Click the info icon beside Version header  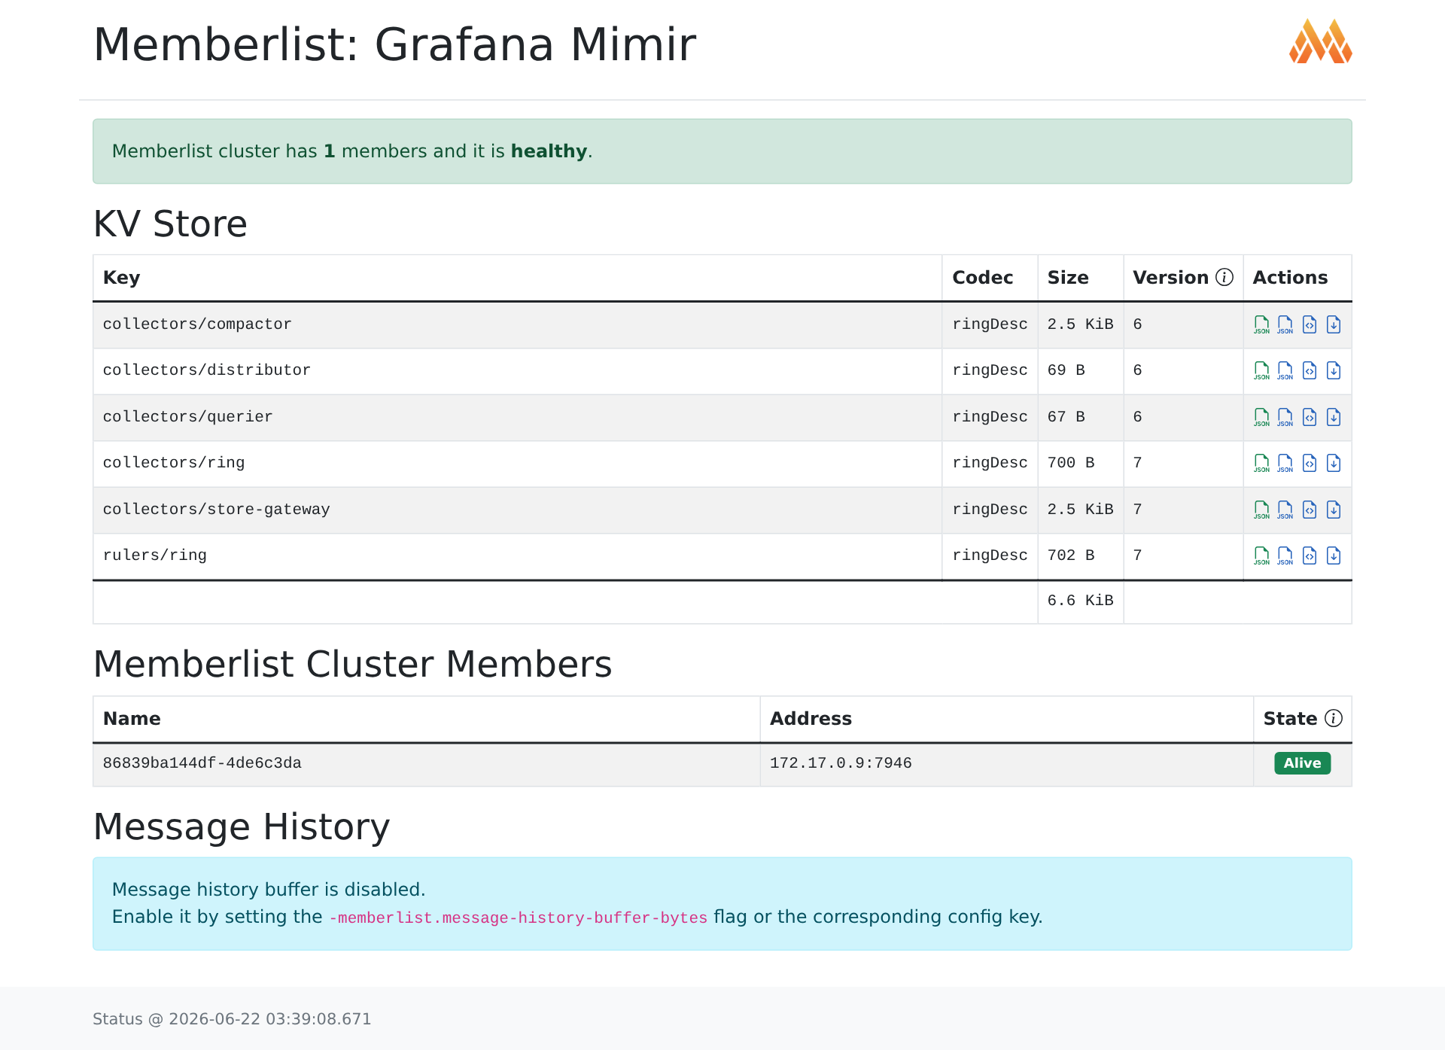coord(1224,278)
